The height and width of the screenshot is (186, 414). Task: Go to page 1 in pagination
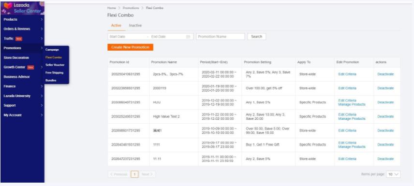[134, 174]
